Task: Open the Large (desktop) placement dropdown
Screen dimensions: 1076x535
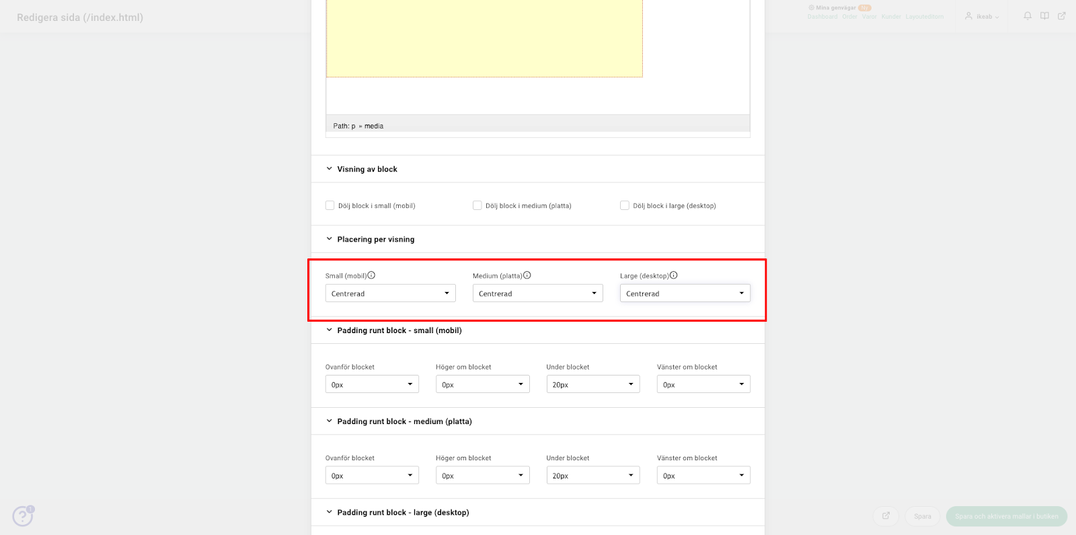Action: [x=685, y=293]
